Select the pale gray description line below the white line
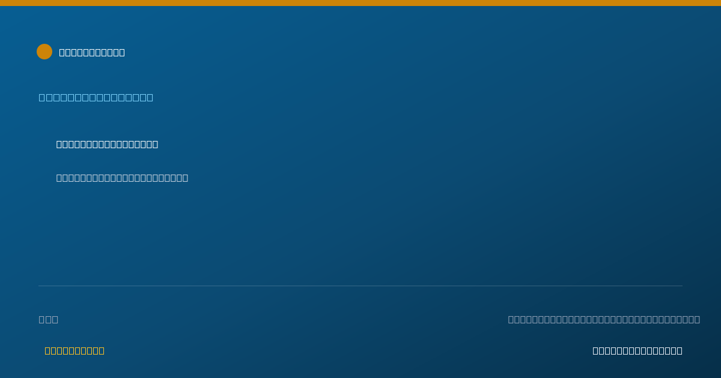Screen dimensions: 721x378 point(122,178)
